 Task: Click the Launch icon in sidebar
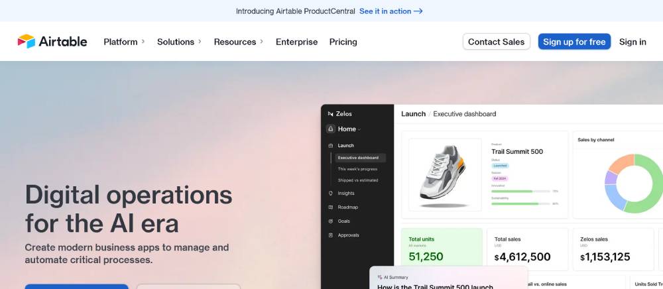click(x=331, y=145)
